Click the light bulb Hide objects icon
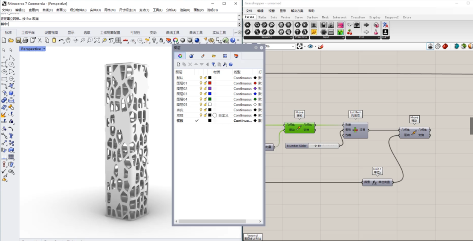 coord(154,40)
